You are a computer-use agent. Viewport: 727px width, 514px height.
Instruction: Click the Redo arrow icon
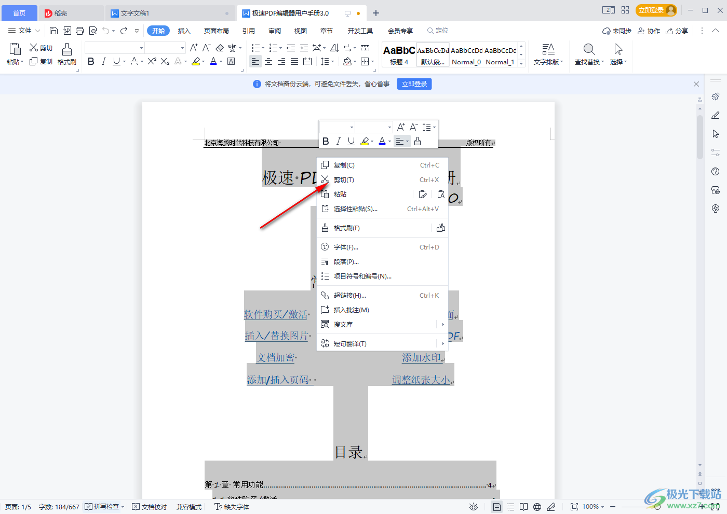(124, 31)
